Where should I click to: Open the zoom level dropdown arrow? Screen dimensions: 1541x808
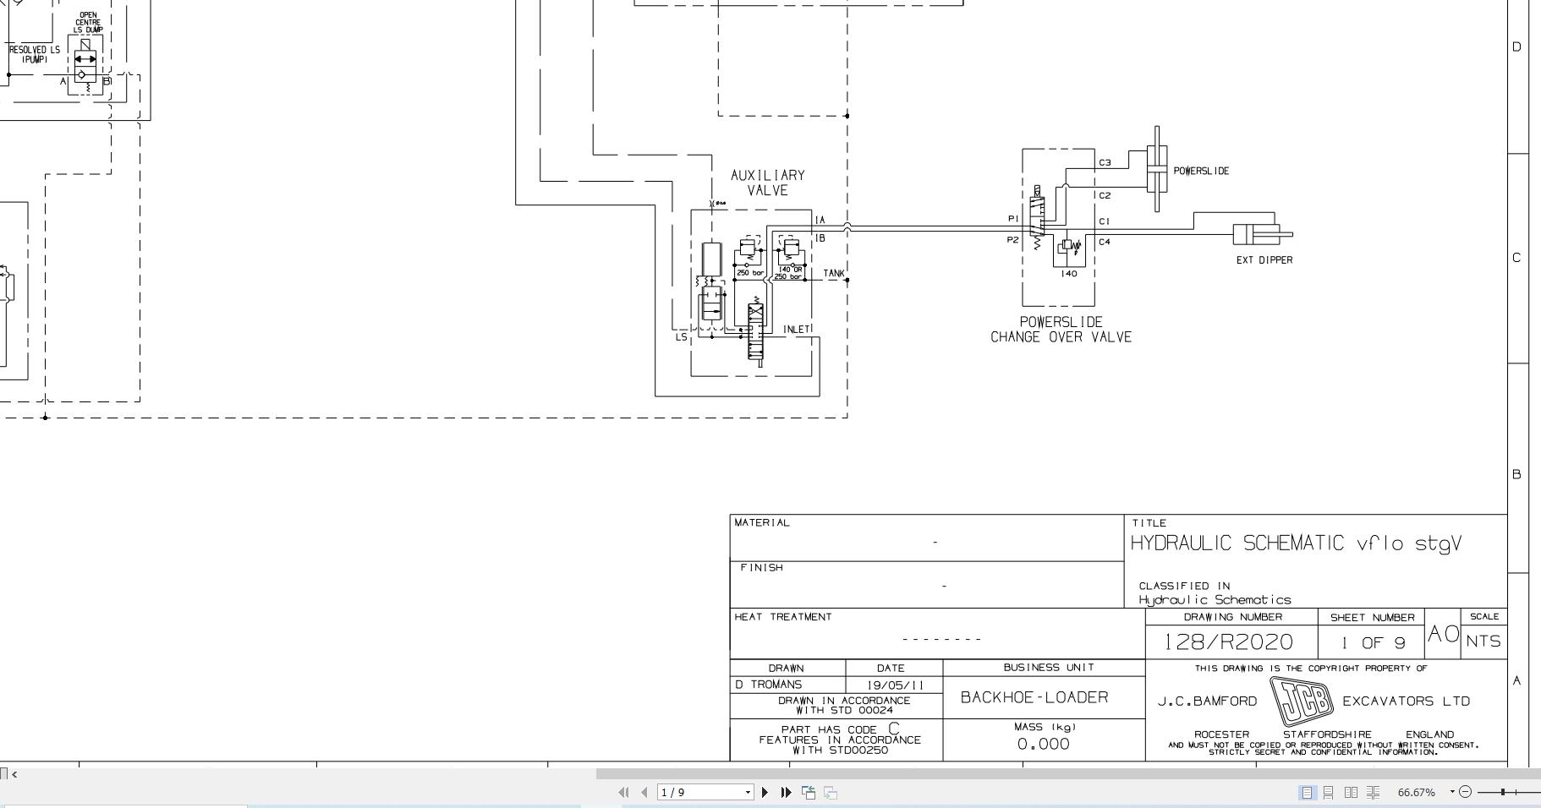[x=1452, y=792]
